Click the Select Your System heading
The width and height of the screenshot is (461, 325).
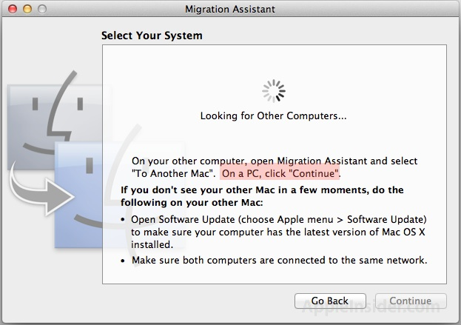[x=152, y=36]
